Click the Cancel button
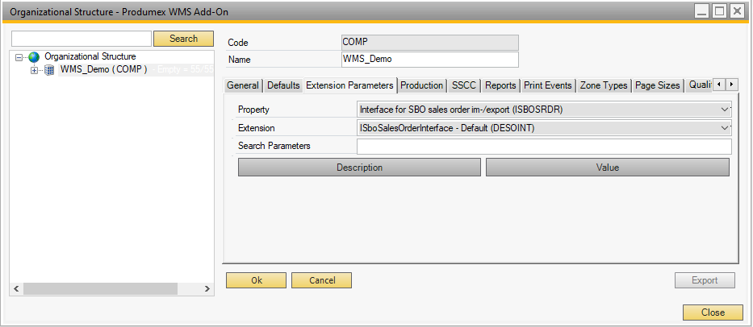The width and height of the screenshot is (753, 327). 321,280
